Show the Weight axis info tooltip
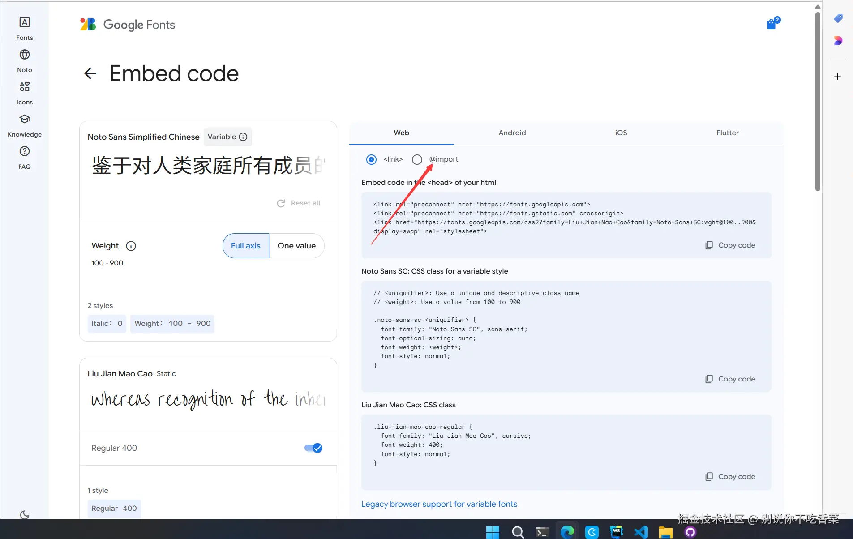The height and width of the screenshot is (539, 853). (131, 246)
